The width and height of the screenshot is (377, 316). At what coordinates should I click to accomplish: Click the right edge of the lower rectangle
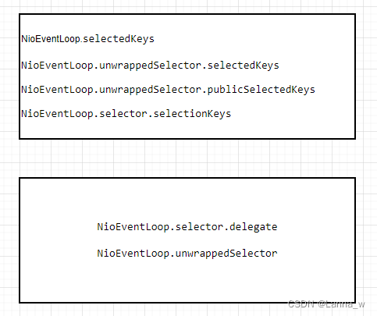point(355,240)
